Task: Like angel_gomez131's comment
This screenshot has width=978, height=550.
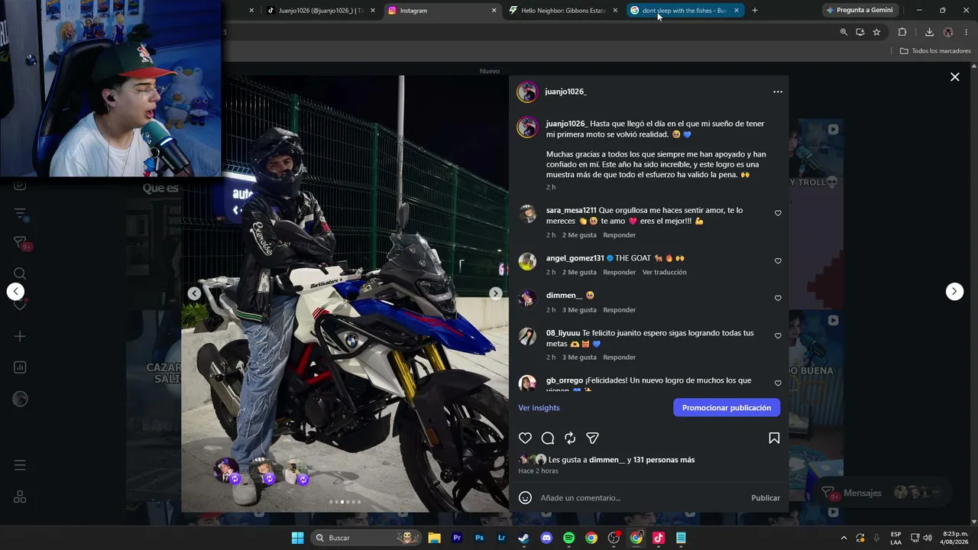Action: point(778,260)
